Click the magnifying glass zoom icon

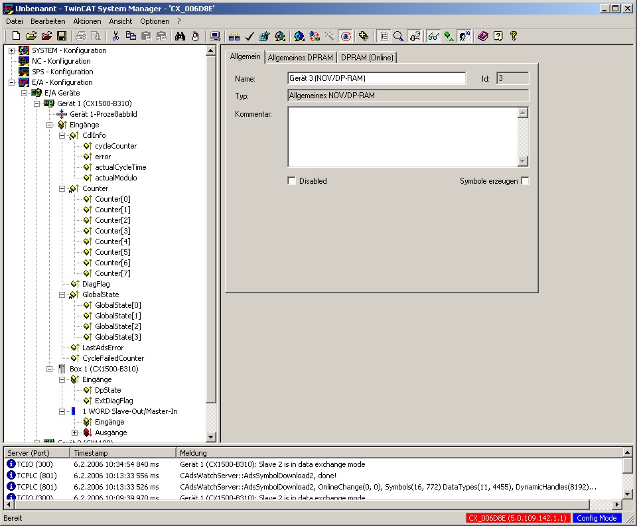399,36
